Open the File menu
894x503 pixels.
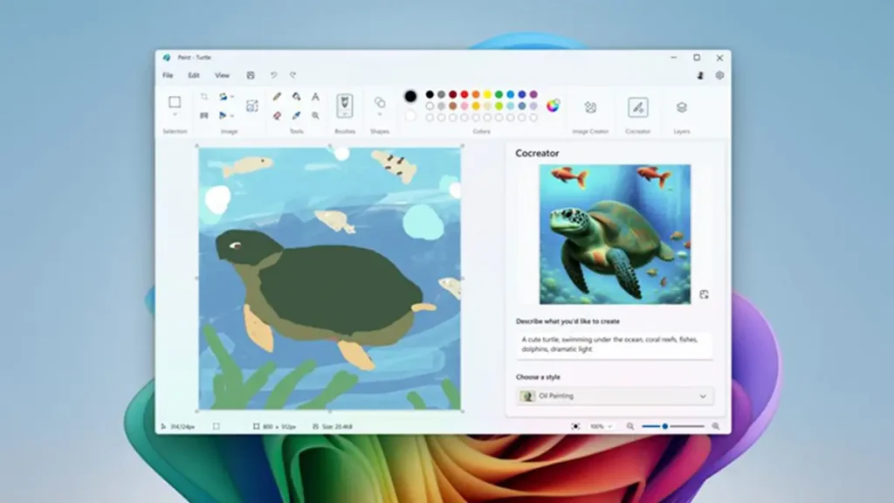(168, 76)
